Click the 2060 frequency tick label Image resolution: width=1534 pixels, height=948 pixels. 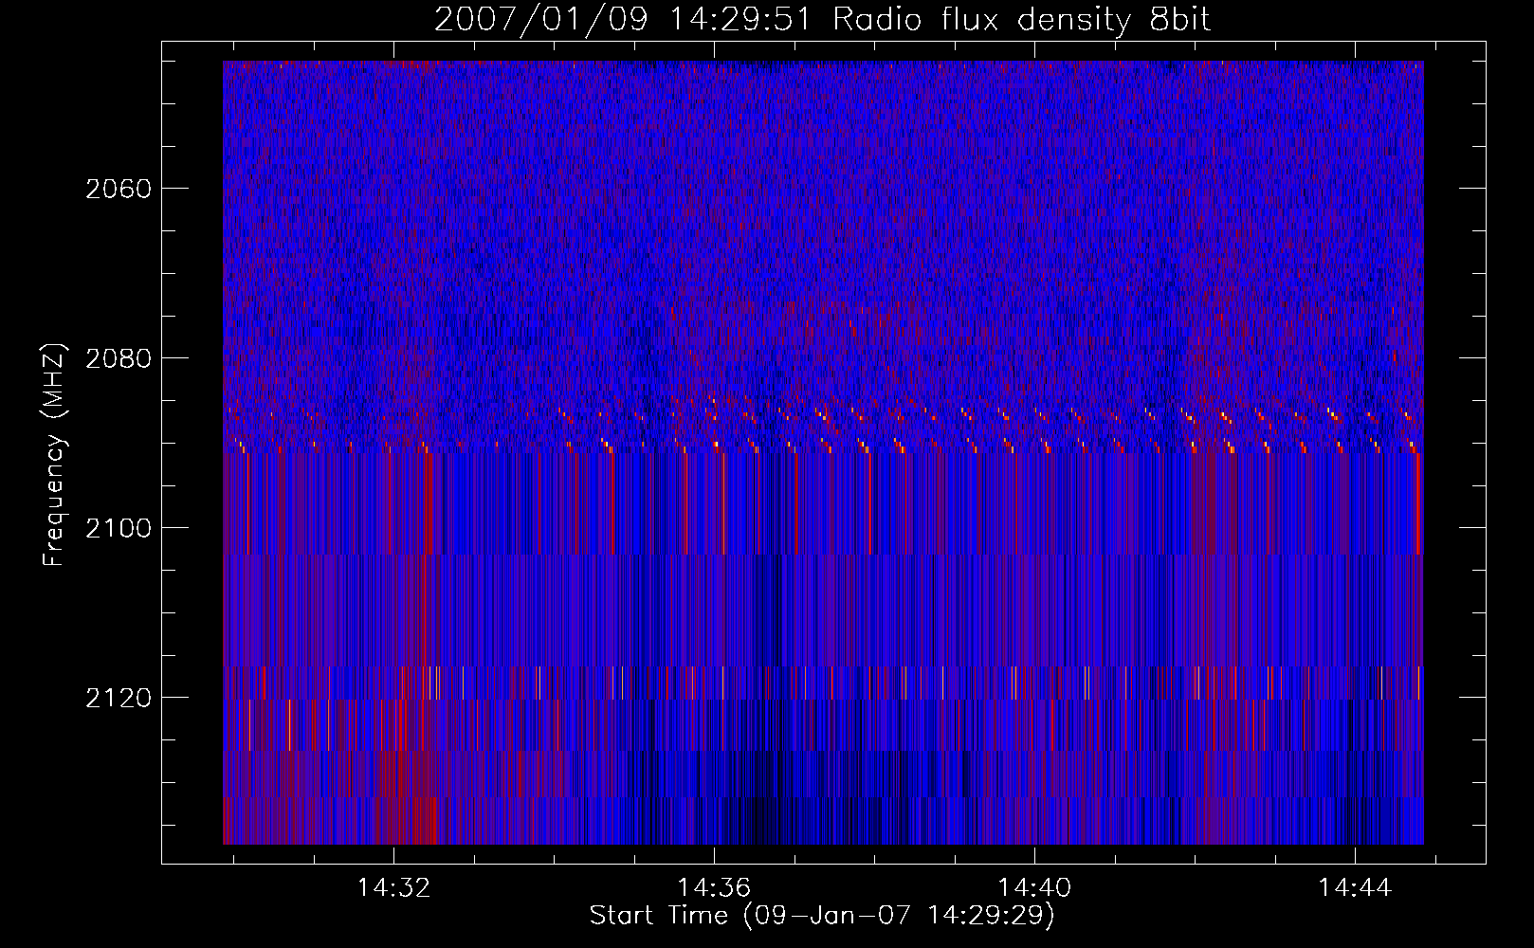[119, 189]
